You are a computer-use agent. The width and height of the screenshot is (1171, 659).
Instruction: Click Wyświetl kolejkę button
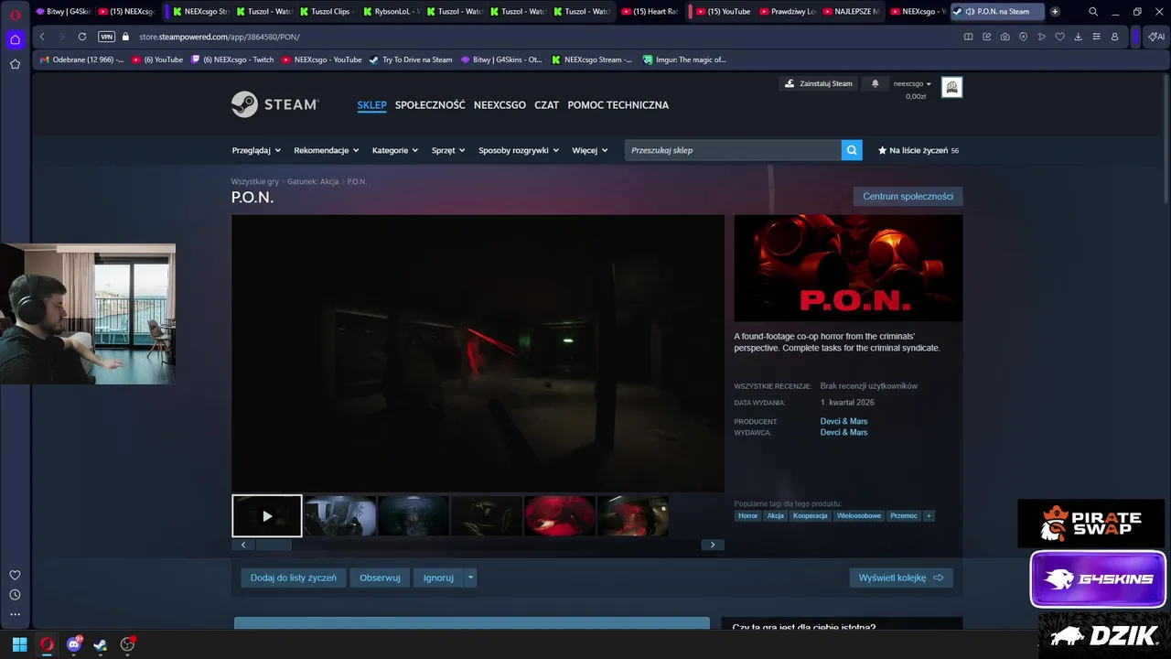point(901,578)
